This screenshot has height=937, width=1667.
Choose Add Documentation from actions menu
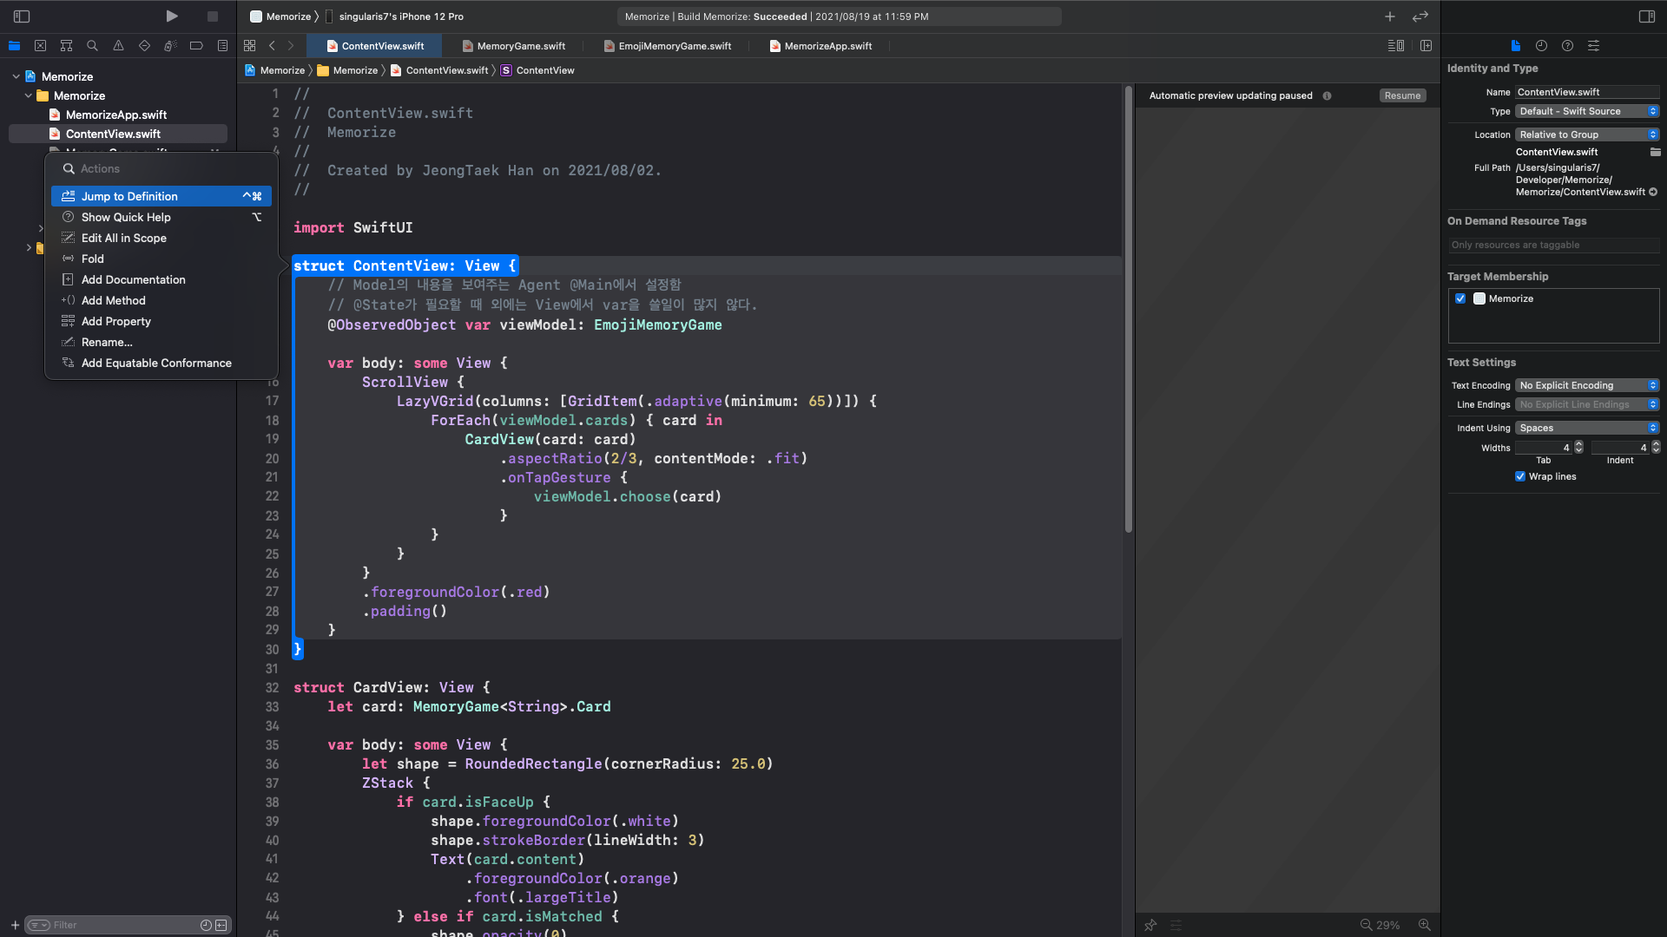click(133, 279)
